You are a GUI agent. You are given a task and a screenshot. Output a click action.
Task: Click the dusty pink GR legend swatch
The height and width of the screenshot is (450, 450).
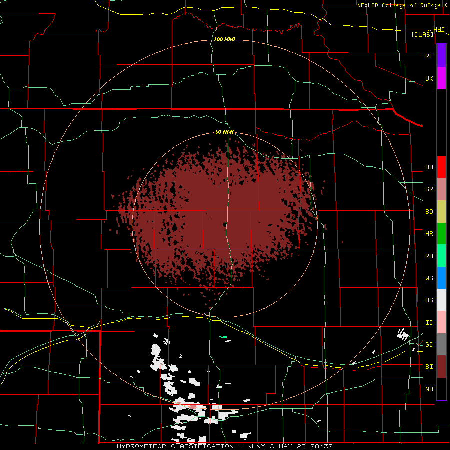coord(441,189)
